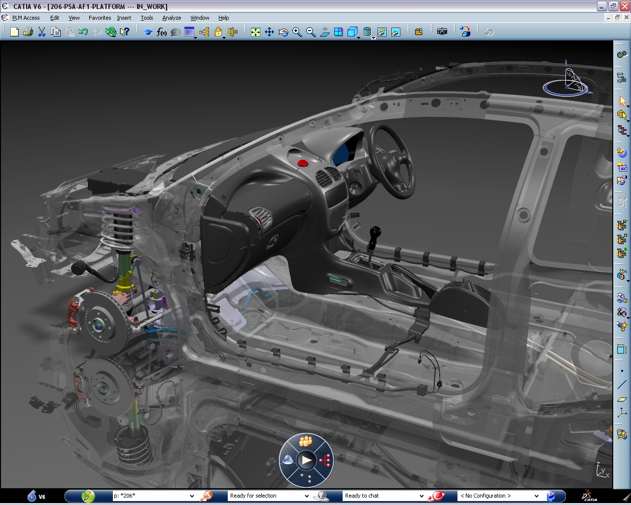Image resolution: width=631 pixels, height=505 pixels.
Task: Select the Fit All In icon
Action: tap(255, 32)
